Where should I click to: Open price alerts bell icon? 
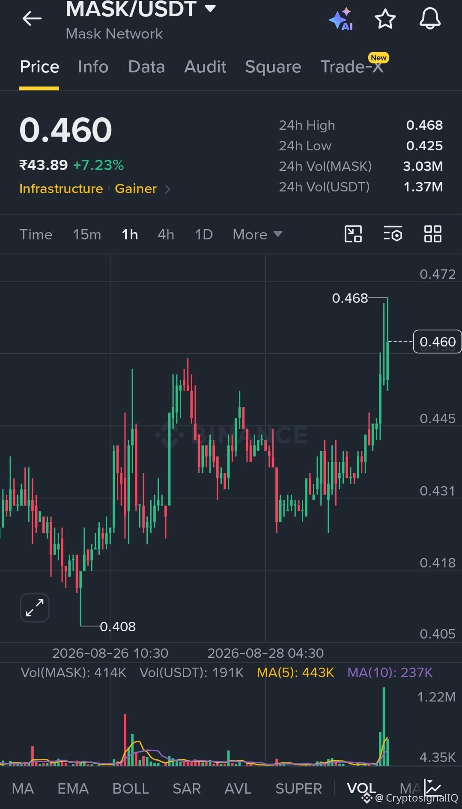click(430, 19)
